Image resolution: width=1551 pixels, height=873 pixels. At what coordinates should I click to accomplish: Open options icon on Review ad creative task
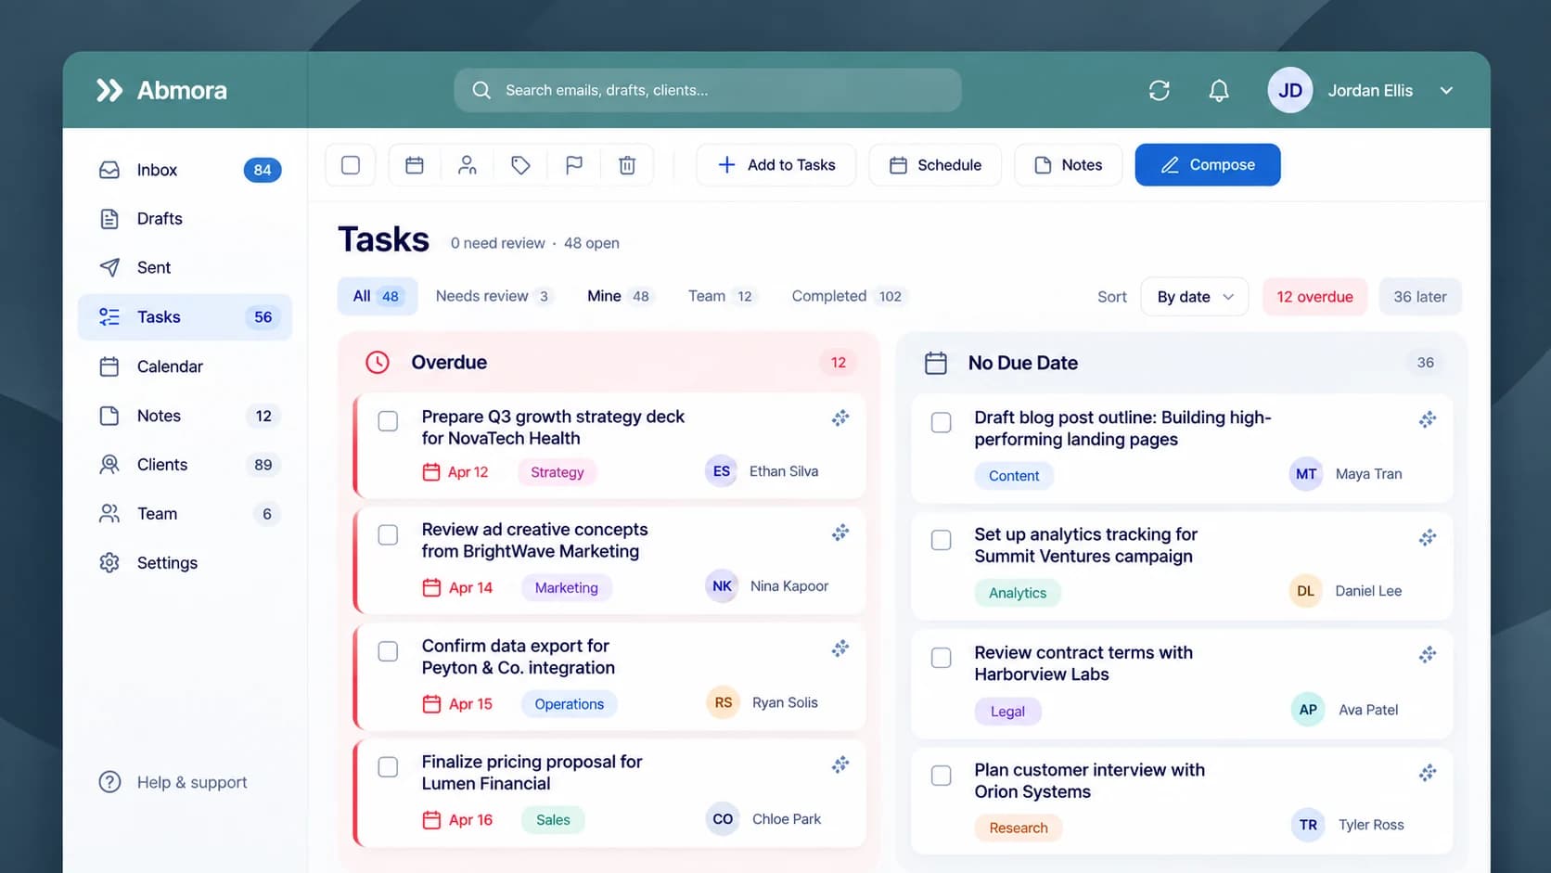click(840, 533)
